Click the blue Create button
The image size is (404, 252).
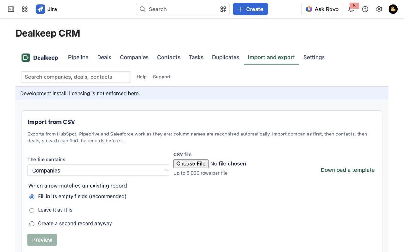pyautogui.click(x=250, y=9)
